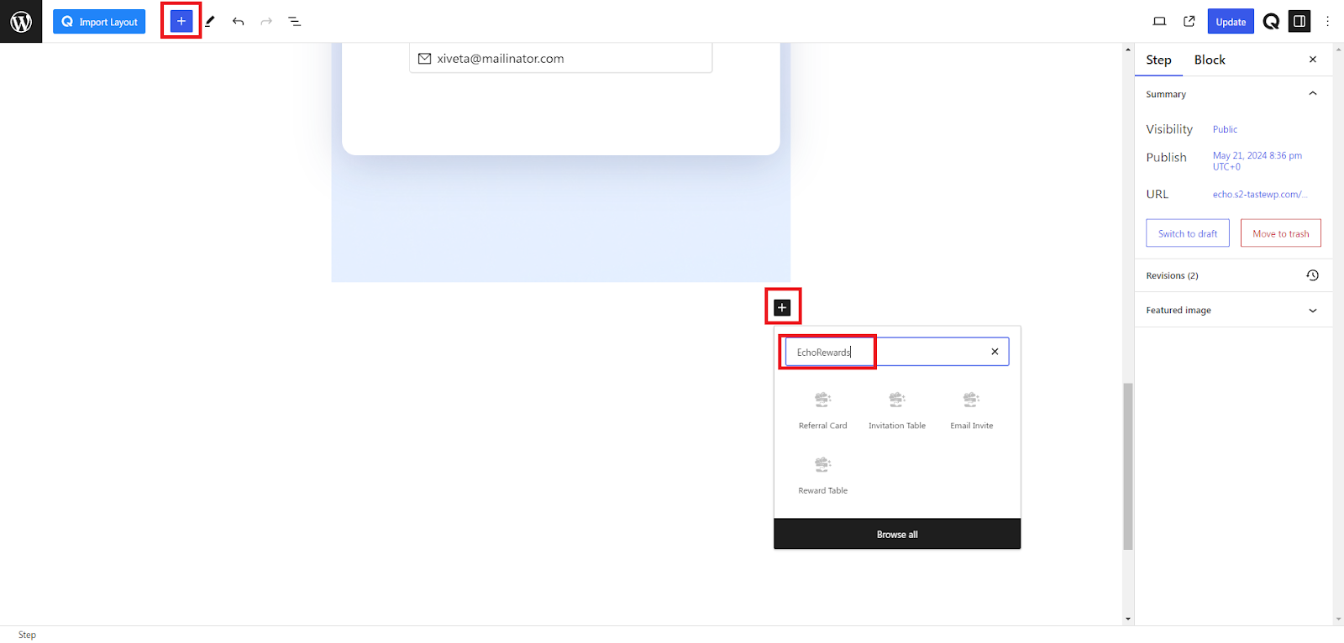View the page in new tab
1344x643 pixels.
(x=1189, y=21)
